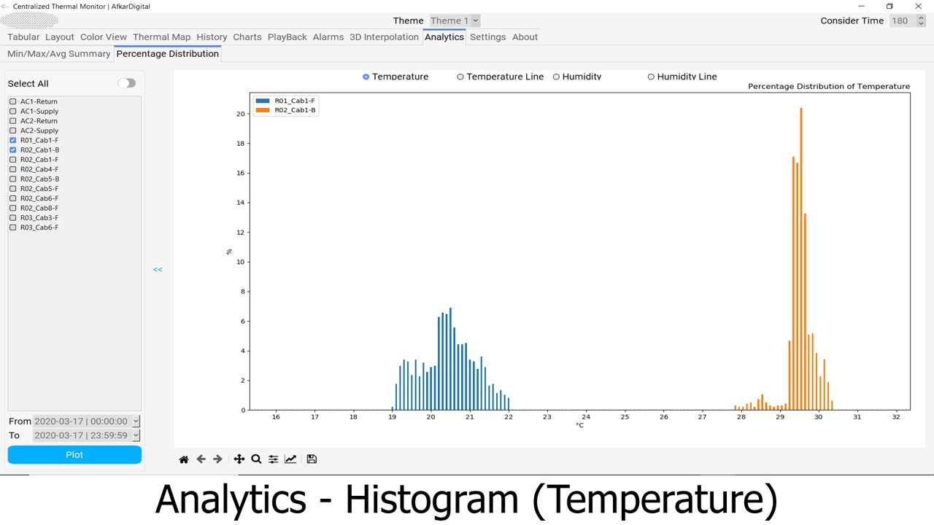This screenshot has height=525, width=934.
Task: Collapse the sensor panel using the << link
Action: (158, 270)
